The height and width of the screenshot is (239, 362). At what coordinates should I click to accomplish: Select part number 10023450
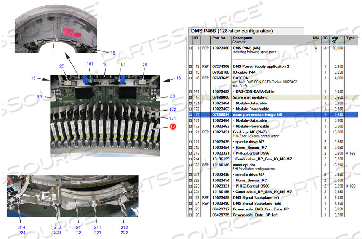coord(221,48)
